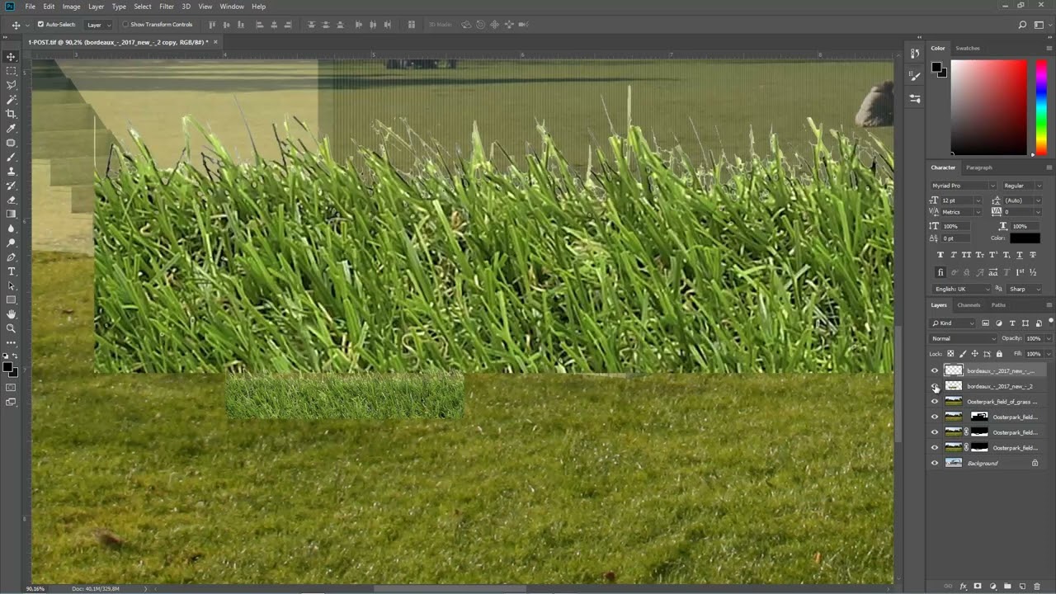The width and height of the screenshot is (1056, 594).
Task: Open the Layer menu
Action: [97, 7]
